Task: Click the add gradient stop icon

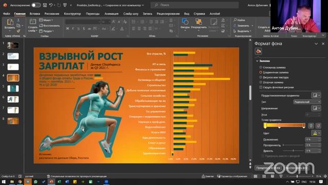Action: pyautogui.click(x=311, y=125)
